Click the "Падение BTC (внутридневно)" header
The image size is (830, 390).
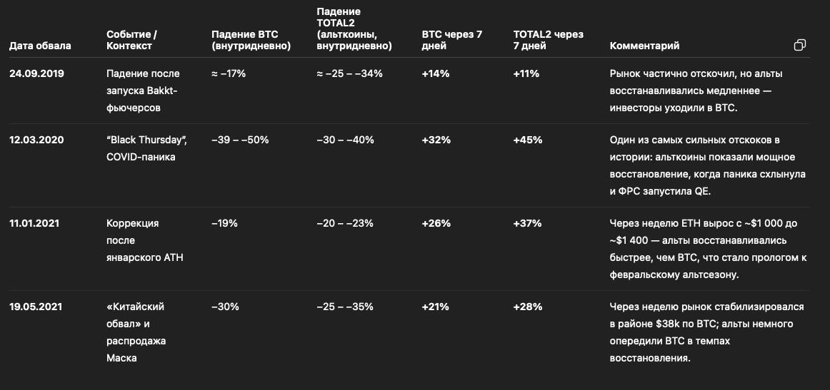click(251, 40)
